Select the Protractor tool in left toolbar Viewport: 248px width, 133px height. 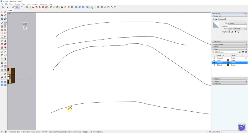tap(2, 55)
